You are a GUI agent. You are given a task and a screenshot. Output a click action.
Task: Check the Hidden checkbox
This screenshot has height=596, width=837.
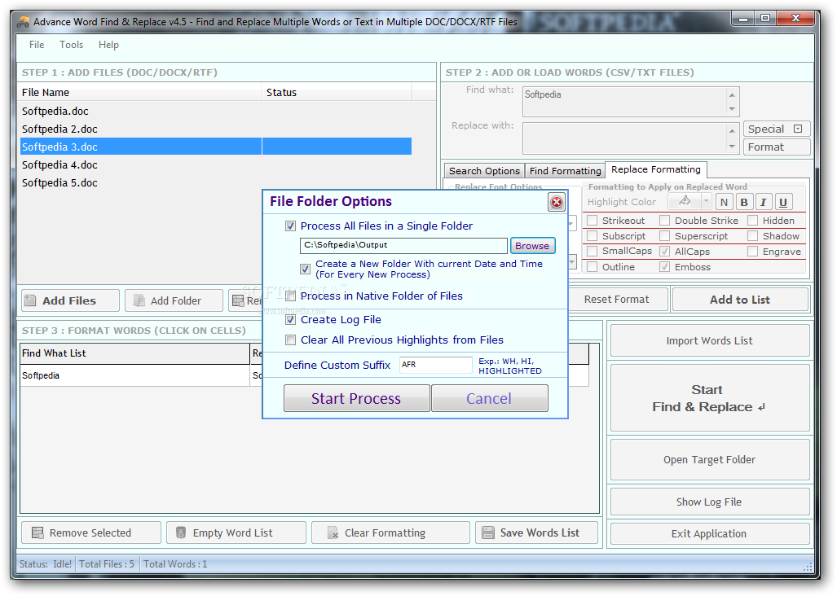pyautogui.click(x=753, y=221)
